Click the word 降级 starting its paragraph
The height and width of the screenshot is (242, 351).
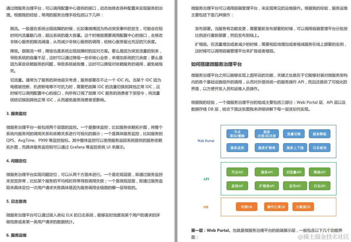pos(14,51)
